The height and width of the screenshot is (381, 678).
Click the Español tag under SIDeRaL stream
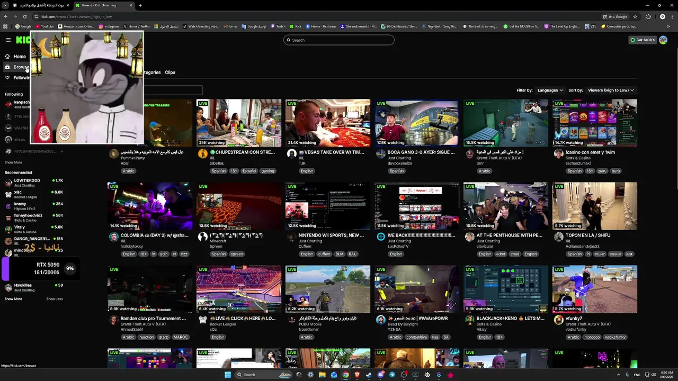click(249, 171)
